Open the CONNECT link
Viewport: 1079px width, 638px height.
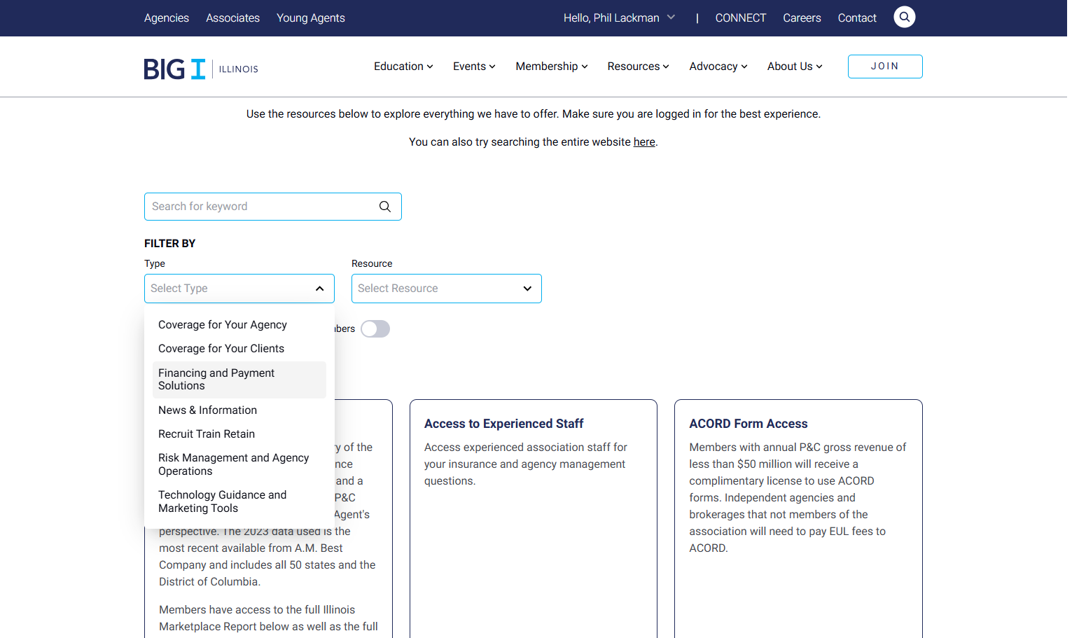tap(741, 18)
